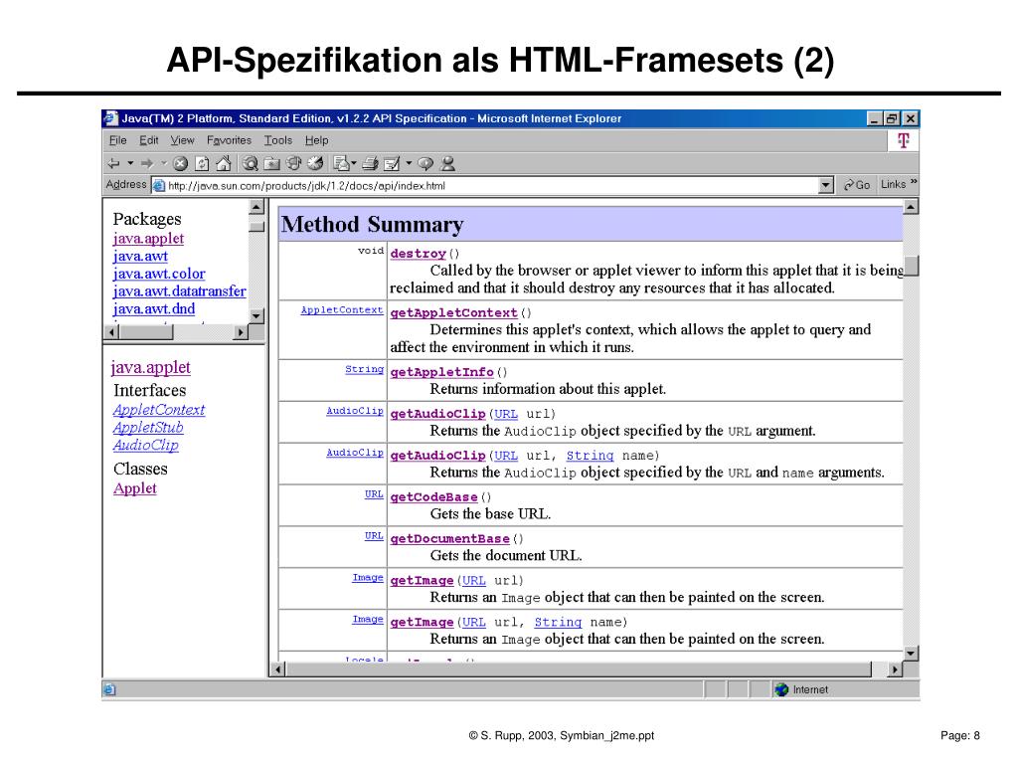This screenshot has width=1018, height=764.
Task: Stop page loading with Stop icon
Action: click(x=181, y=164)
